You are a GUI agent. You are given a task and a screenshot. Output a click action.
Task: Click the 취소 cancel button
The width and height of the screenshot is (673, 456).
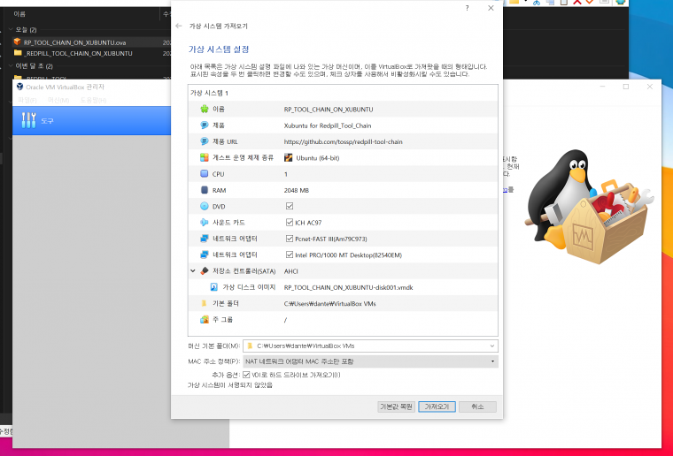[x=477, y=407]
